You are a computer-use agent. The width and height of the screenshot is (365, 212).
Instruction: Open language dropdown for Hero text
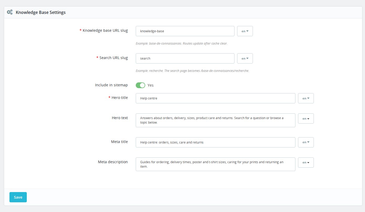click(x=306, y=118)
